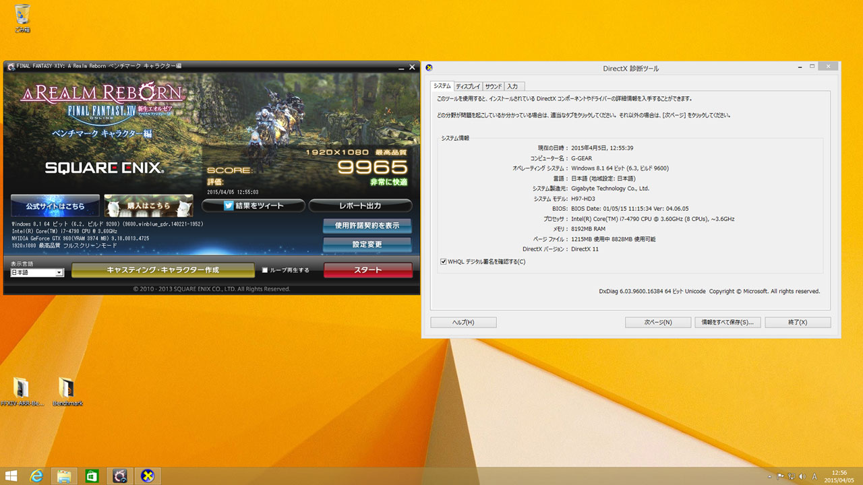The height and width of the screenshot is (485, 863).
Task: Click the NVIDIA GeForce GTX 960 line
Action: [81, 238]
